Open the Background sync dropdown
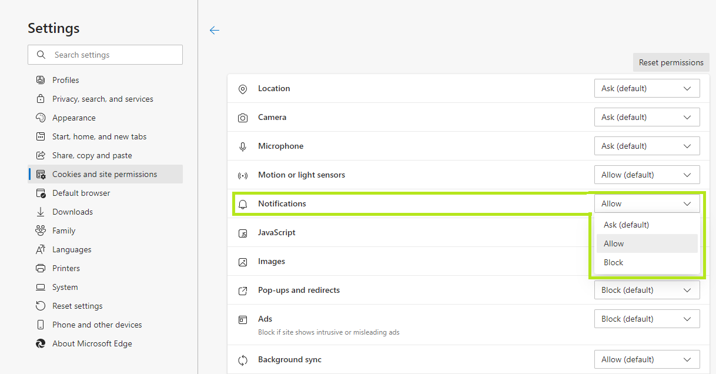This screenshot has height=374, width=716. (x=647, y=359)
